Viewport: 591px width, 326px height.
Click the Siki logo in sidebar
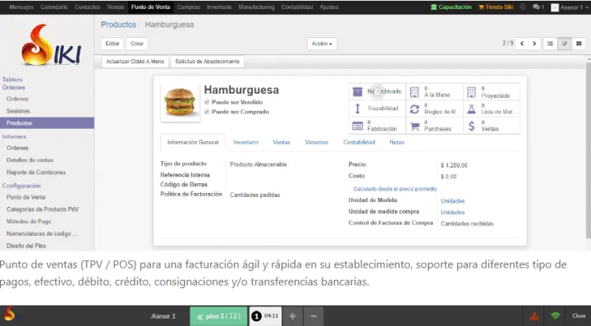[x=51, y=45]
